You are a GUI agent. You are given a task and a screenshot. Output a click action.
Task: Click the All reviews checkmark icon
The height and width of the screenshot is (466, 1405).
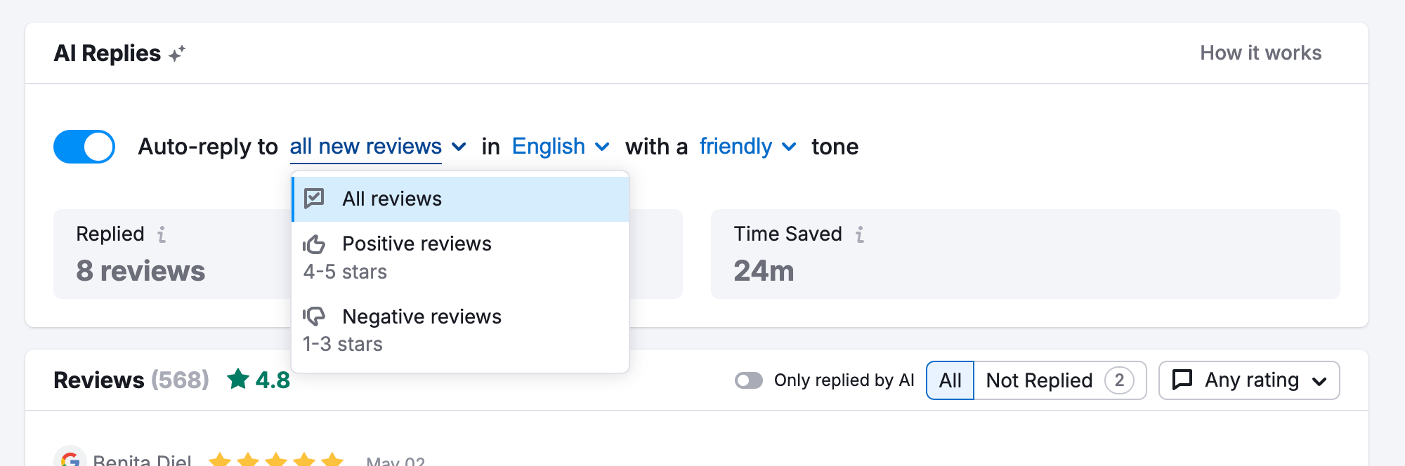coord(314,199)
